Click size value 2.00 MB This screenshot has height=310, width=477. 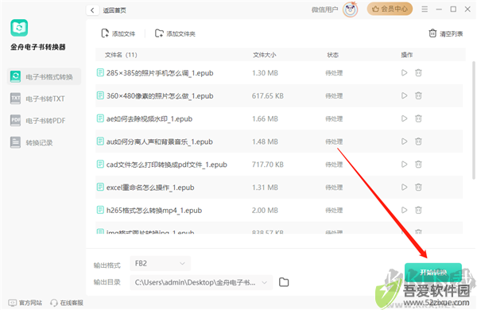[x=265, y=210]
